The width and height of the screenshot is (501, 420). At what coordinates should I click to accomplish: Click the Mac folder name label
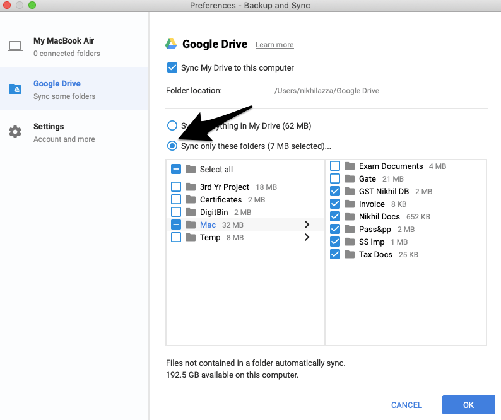[208, 225]
